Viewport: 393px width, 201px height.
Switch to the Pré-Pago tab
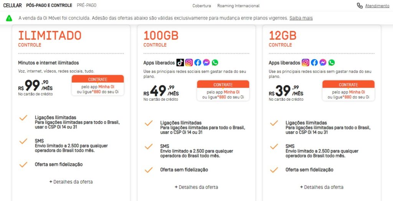pos(87,5)
